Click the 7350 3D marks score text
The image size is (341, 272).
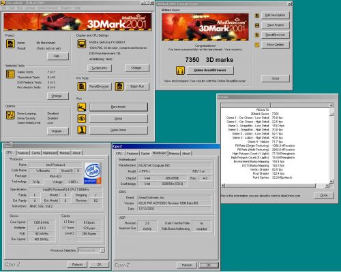(209, 60)
